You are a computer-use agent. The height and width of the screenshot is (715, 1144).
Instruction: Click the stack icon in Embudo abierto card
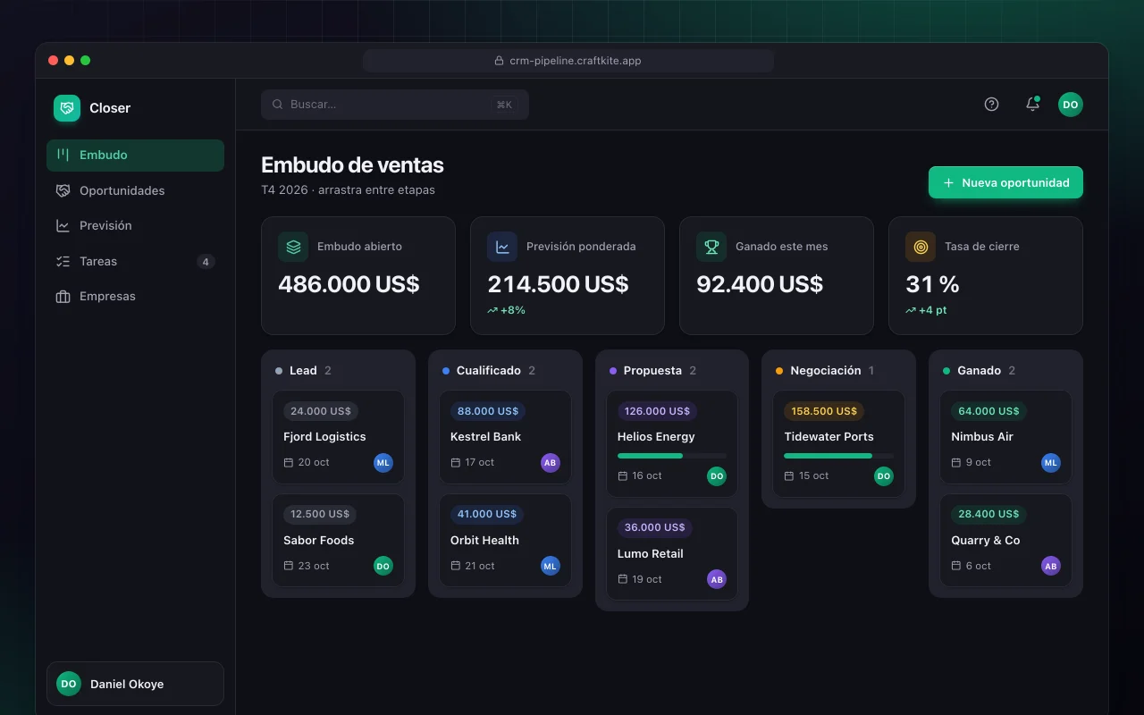[x=293, y=247]
